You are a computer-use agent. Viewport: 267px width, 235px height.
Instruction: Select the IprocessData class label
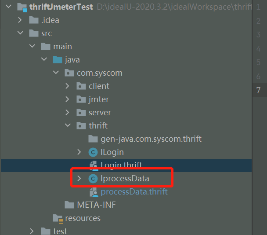[x=125, y=179]
